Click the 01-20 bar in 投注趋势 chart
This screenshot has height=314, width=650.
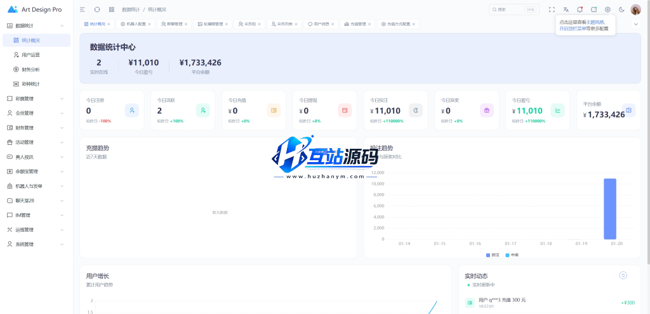click(x=610, y=209)
